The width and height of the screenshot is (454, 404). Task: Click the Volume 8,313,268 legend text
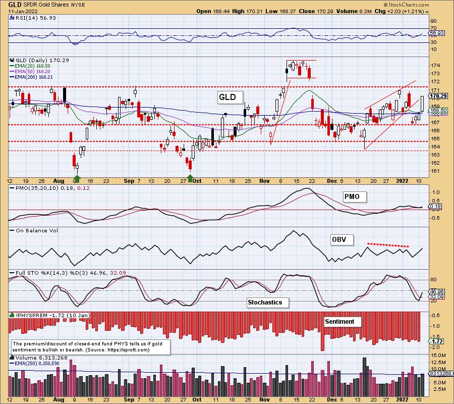pyautogui.click(x=41, y=358)
